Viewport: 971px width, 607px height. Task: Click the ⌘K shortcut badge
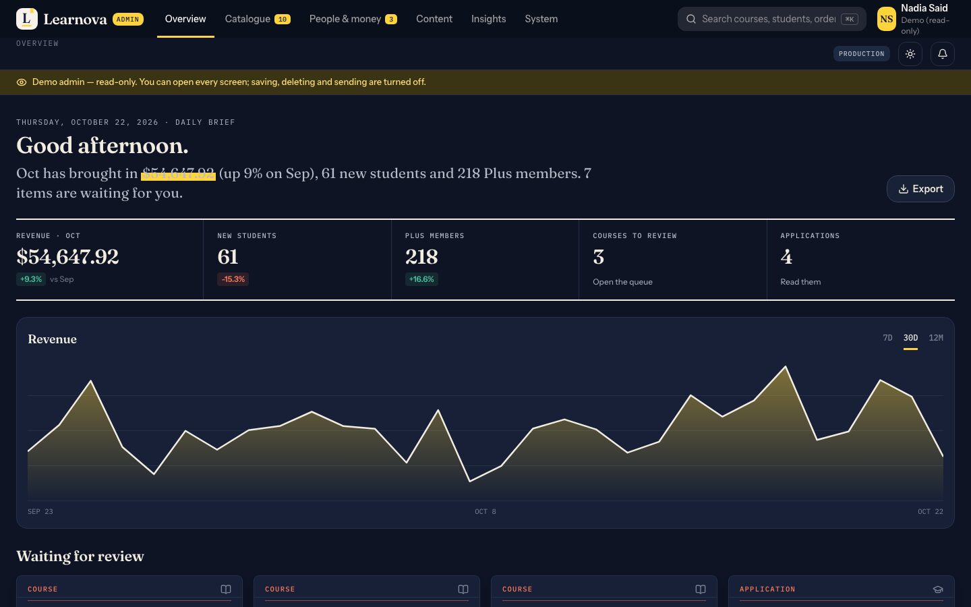coord(850,19)
